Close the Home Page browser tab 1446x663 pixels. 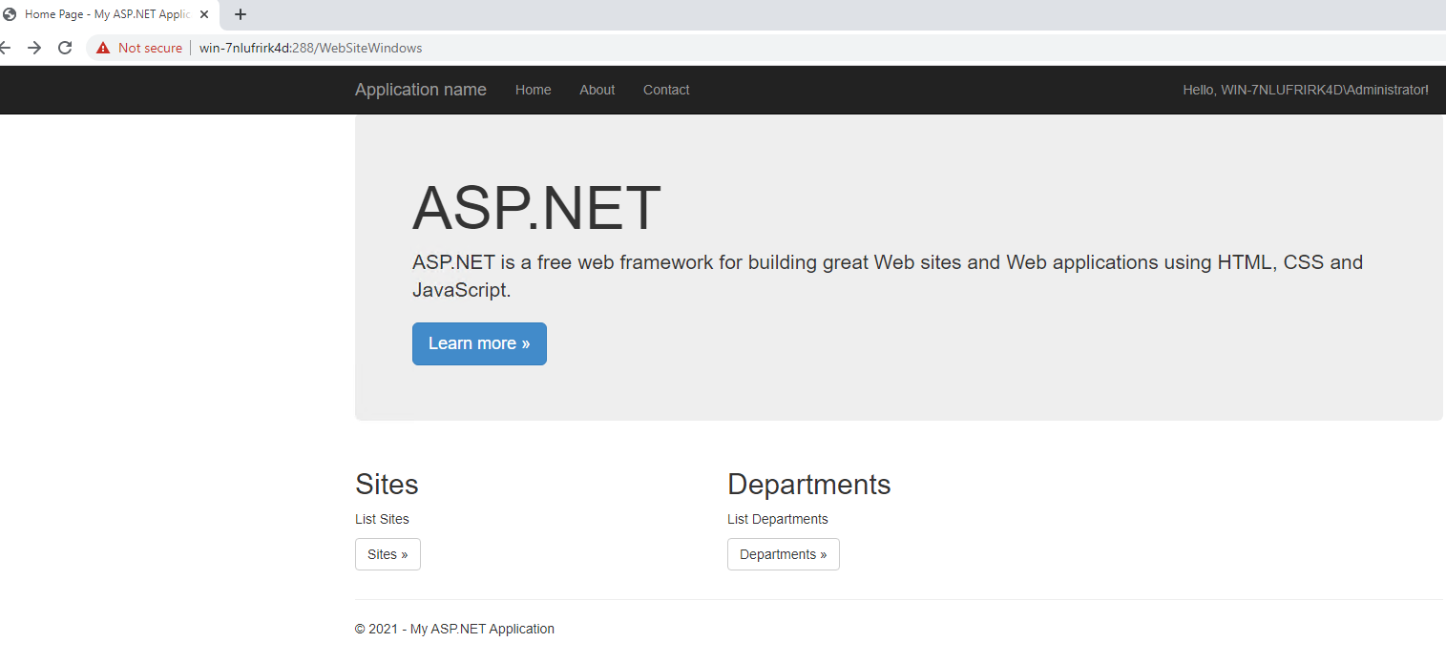(x=204, y=14)
